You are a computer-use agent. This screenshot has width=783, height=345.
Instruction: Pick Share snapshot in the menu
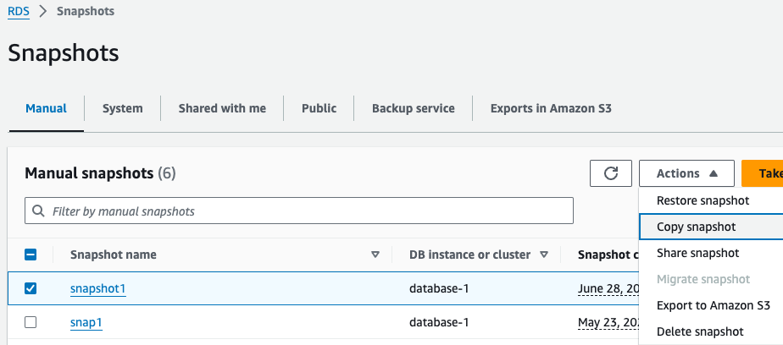(x=697, y=253)
